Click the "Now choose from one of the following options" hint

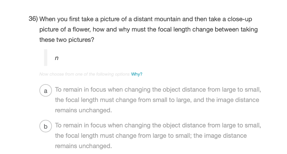[84, 74]
